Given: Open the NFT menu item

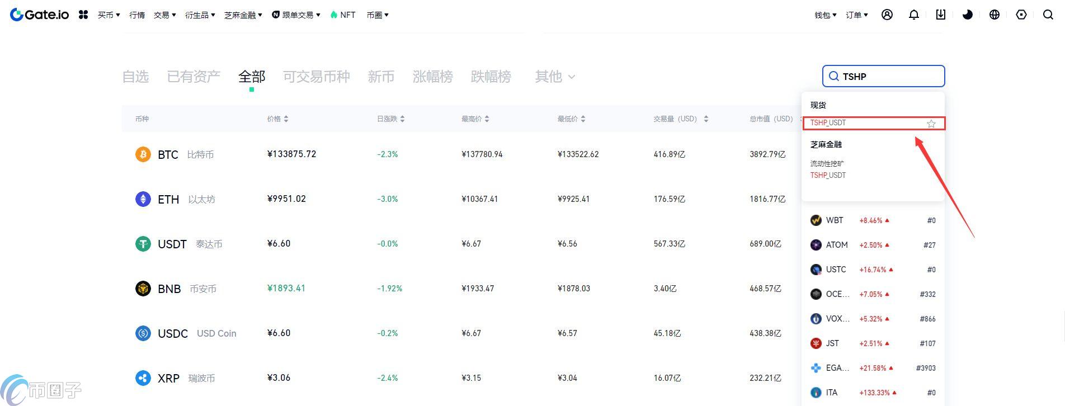Looking at the screenshot, I should 343,15.
